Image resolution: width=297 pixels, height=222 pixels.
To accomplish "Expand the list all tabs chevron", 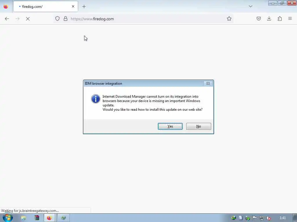I will pyautogui.click(x=250, y=6).
